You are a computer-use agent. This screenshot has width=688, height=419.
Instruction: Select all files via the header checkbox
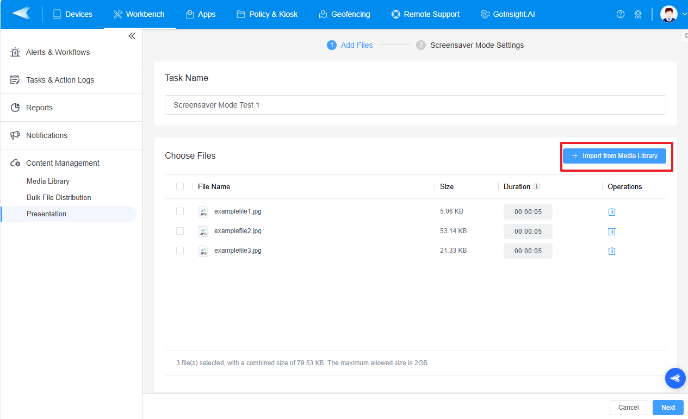[x=180, y=186]
